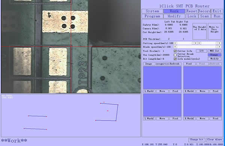Open the Modify tab beside Program
Image resolution: width=225 pixels, height=146 pixels.
click(174, 16)
